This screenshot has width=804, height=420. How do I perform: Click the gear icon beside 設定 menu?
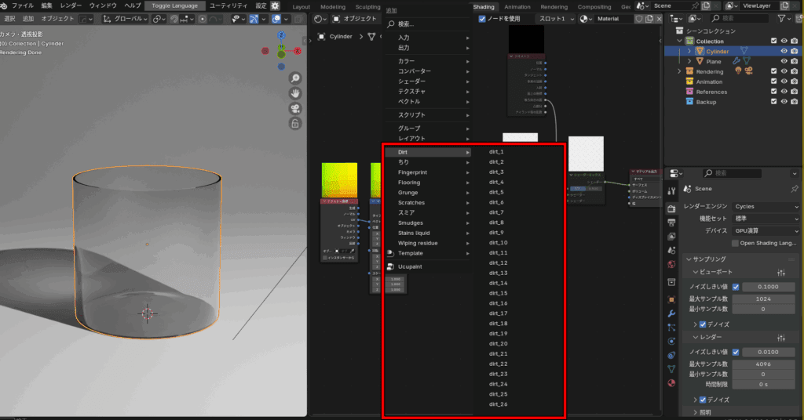(x=275, y=5)
